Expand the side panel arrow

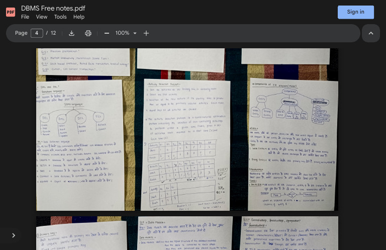[14, 235]
